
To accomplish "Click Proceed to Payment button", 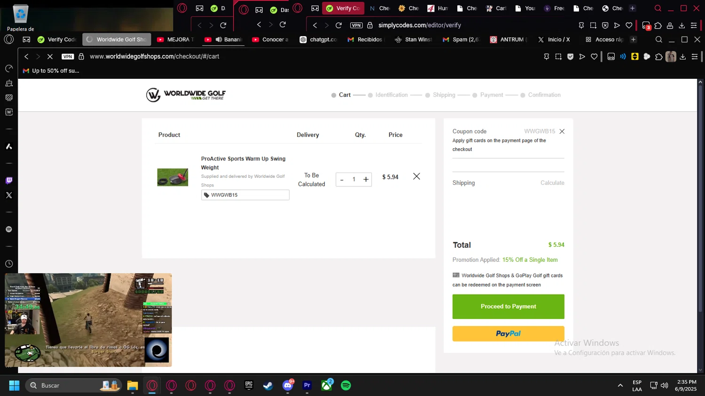I will [x=509, y=306].
